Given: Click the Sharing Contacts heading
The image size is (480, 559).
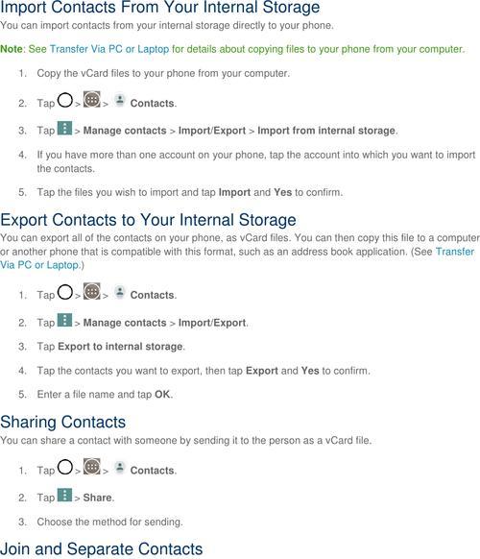Looking at the screenshot, I should [63, 422].
